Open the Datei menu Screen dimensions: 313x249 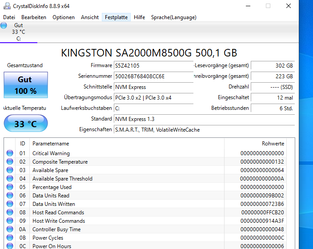9,17
